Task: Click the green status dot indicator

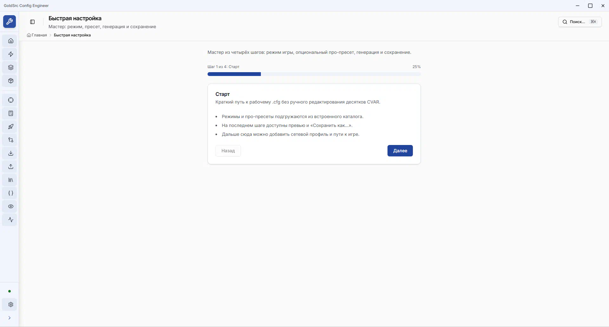Action: [10, 291]
